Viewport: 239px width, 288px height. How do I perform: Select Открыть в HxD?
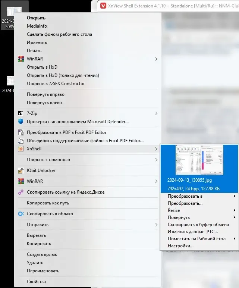pos(88,67)
